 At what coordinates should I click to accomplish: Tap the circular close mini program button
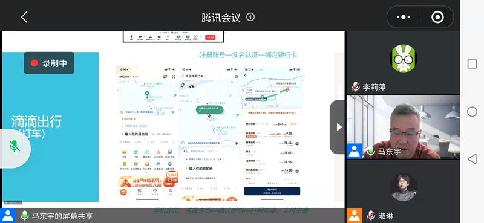(437, 18)
